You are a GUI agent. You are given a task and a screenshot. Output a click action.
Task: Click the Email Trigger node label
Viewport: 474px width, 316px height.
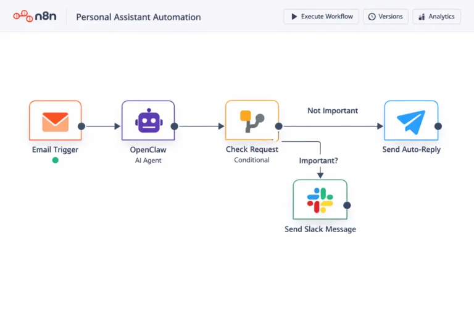[55, 150]
